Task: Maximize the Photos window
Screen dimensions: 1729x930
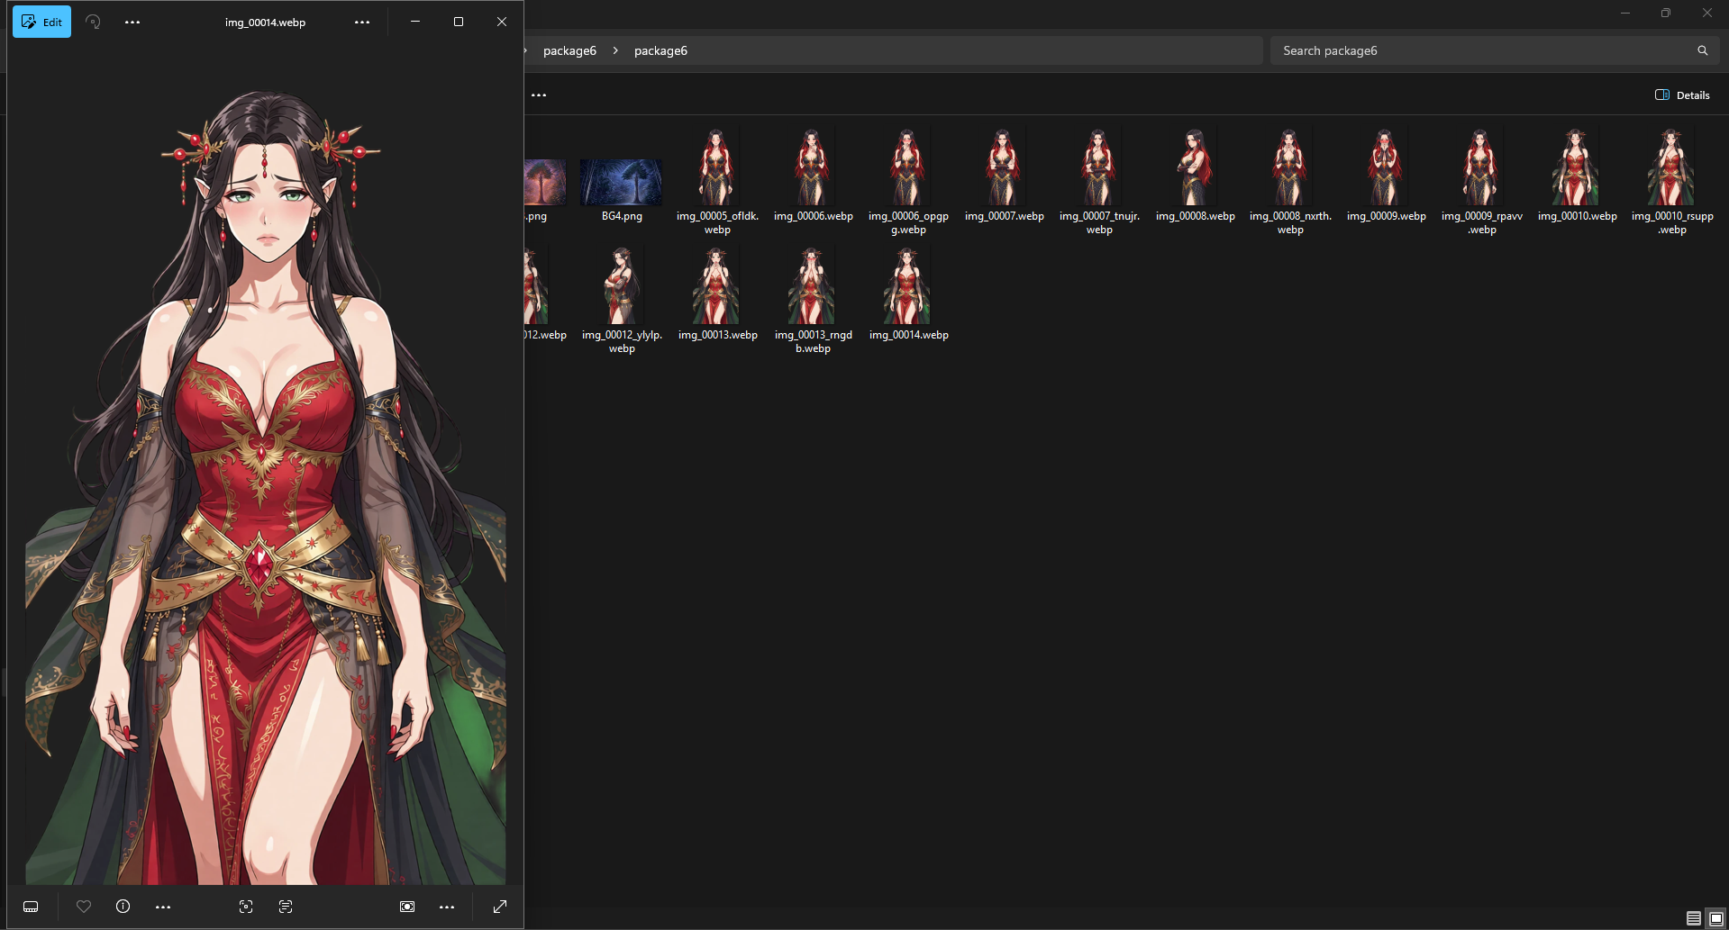Action: point(459,22)
